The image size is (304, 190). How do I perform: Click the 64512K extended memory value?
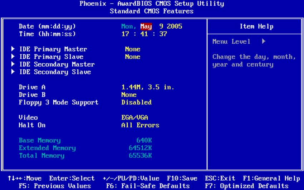(x=140, y=148)
